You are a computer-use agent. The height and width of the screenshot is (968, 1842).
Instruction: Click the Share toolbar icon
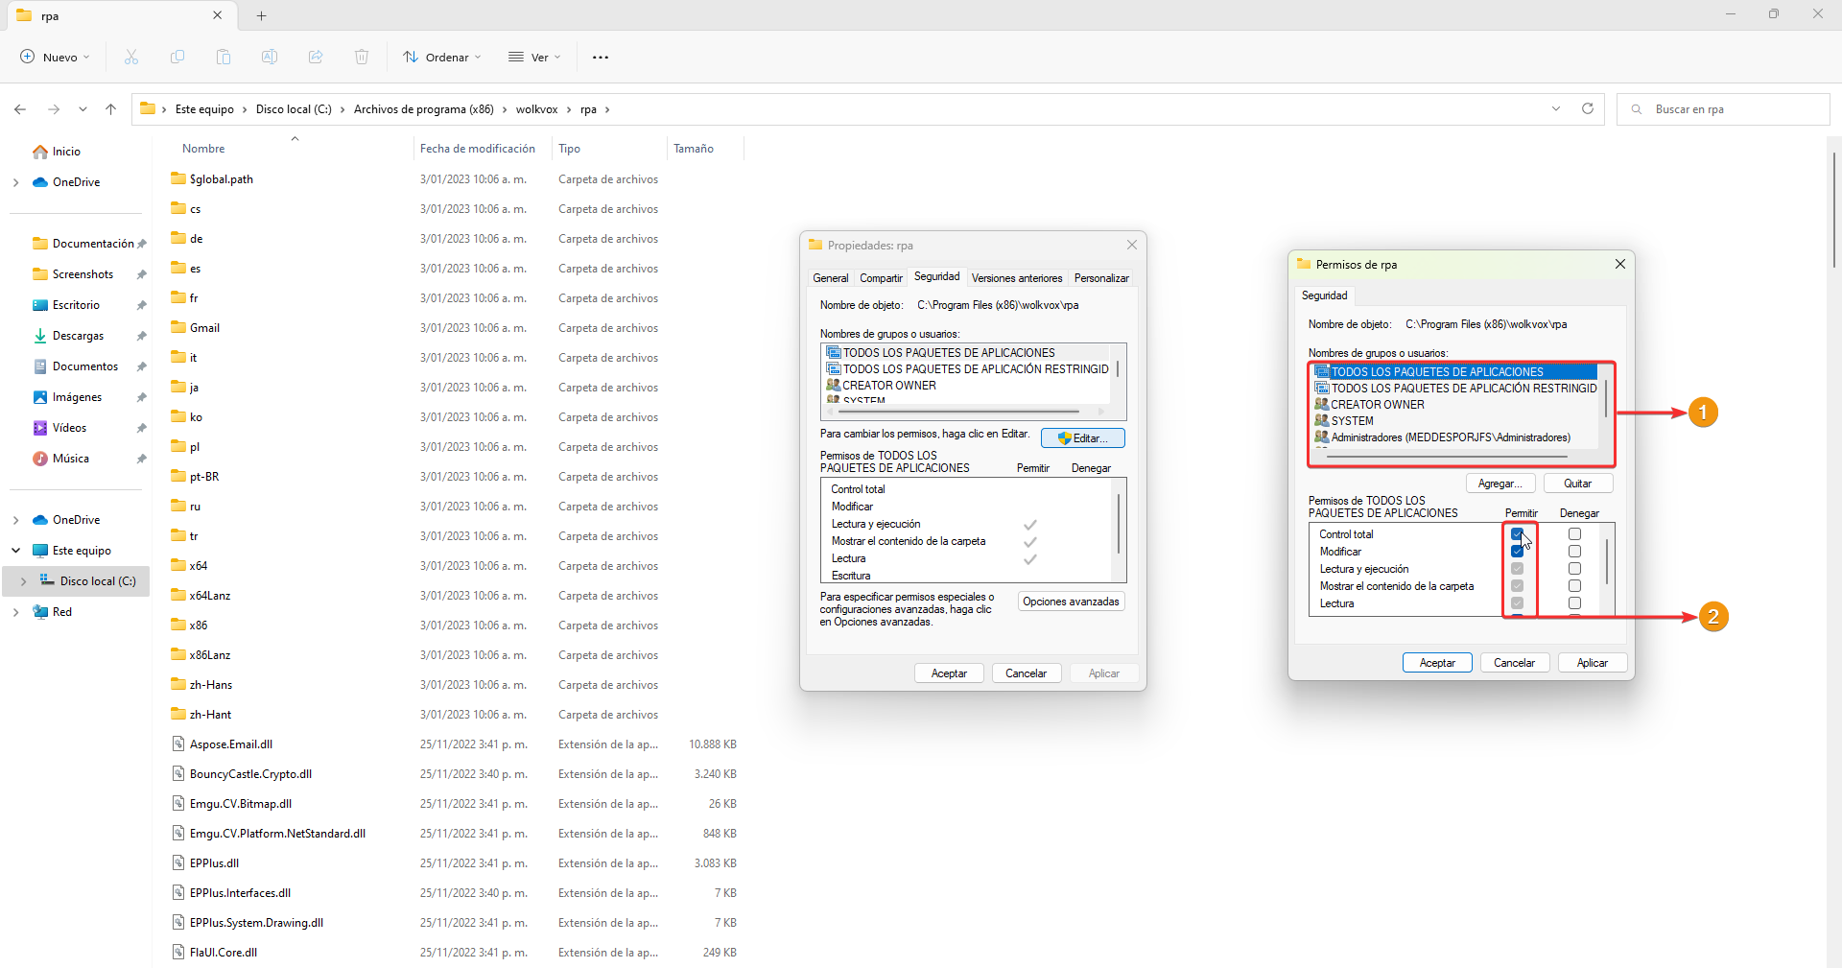coord(316,58)
